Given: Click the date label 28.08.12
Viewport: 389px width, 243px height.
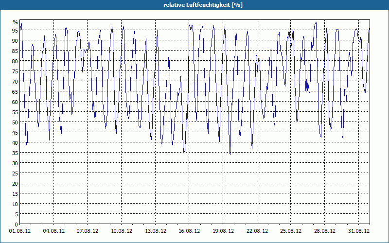Looking at the screenshot, I should (x=324, y=231).
